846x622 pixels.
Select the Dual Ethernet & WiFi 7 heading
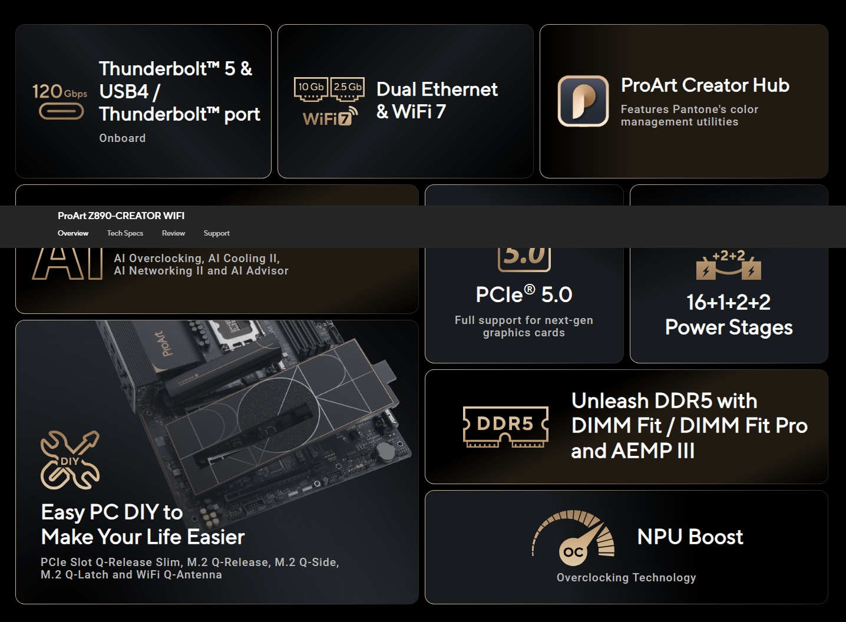tap(437, 100)
